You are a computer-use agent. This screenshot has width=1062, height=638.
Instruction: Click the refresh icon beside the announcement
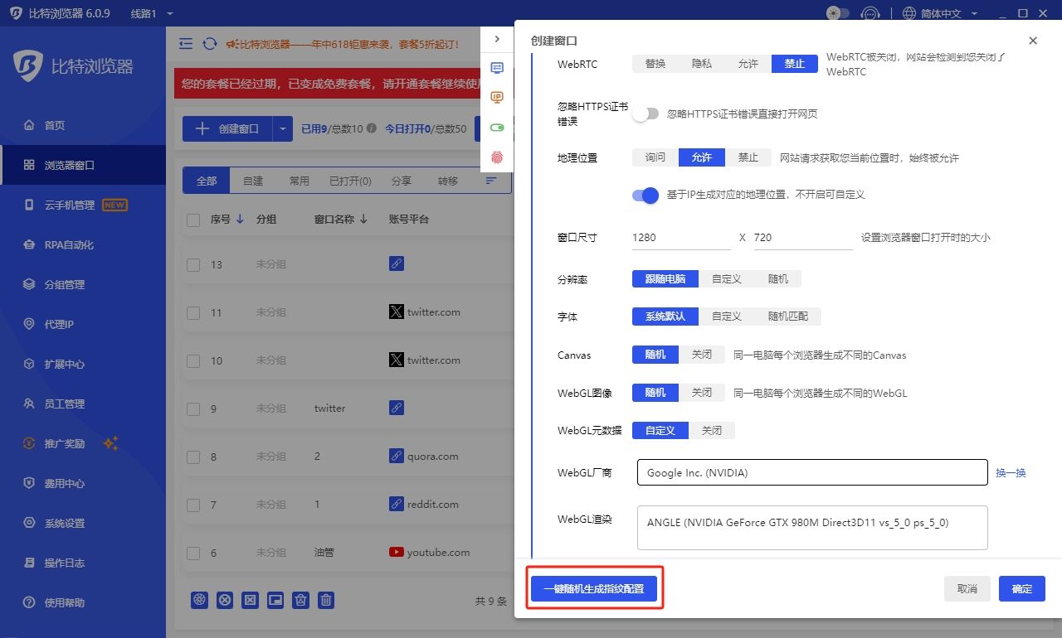click(x=210, y=44)
